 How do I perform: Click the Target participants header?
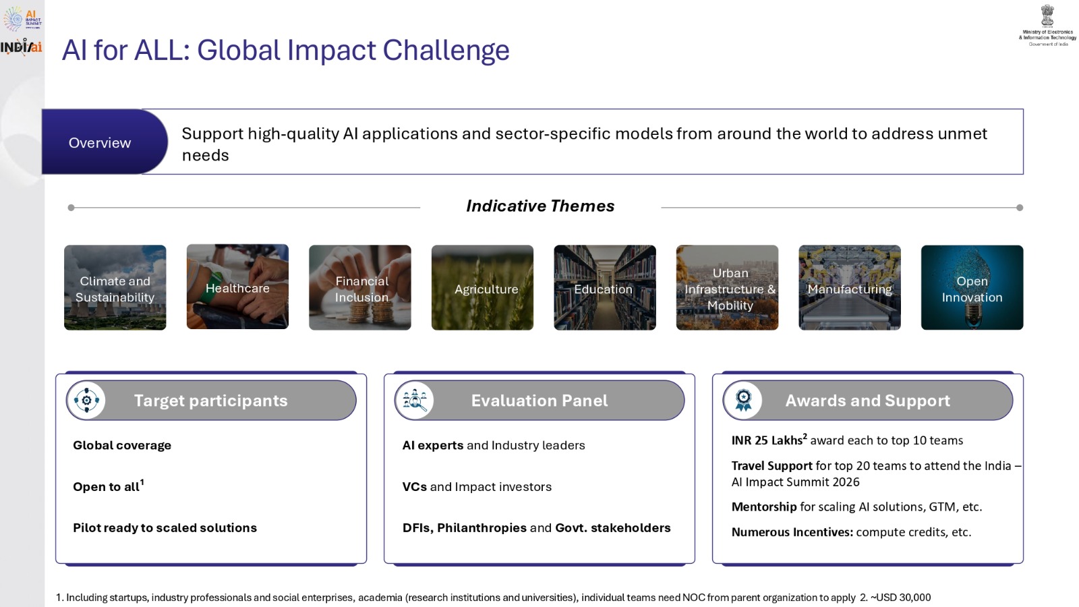(x=211, y=401)
